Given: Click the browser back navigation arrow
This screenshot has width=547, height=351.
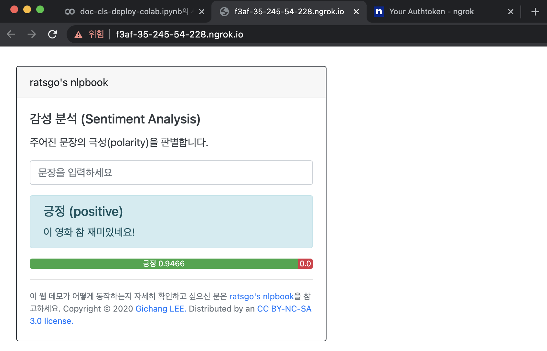Looking at the screenshot, I should 11,34.
